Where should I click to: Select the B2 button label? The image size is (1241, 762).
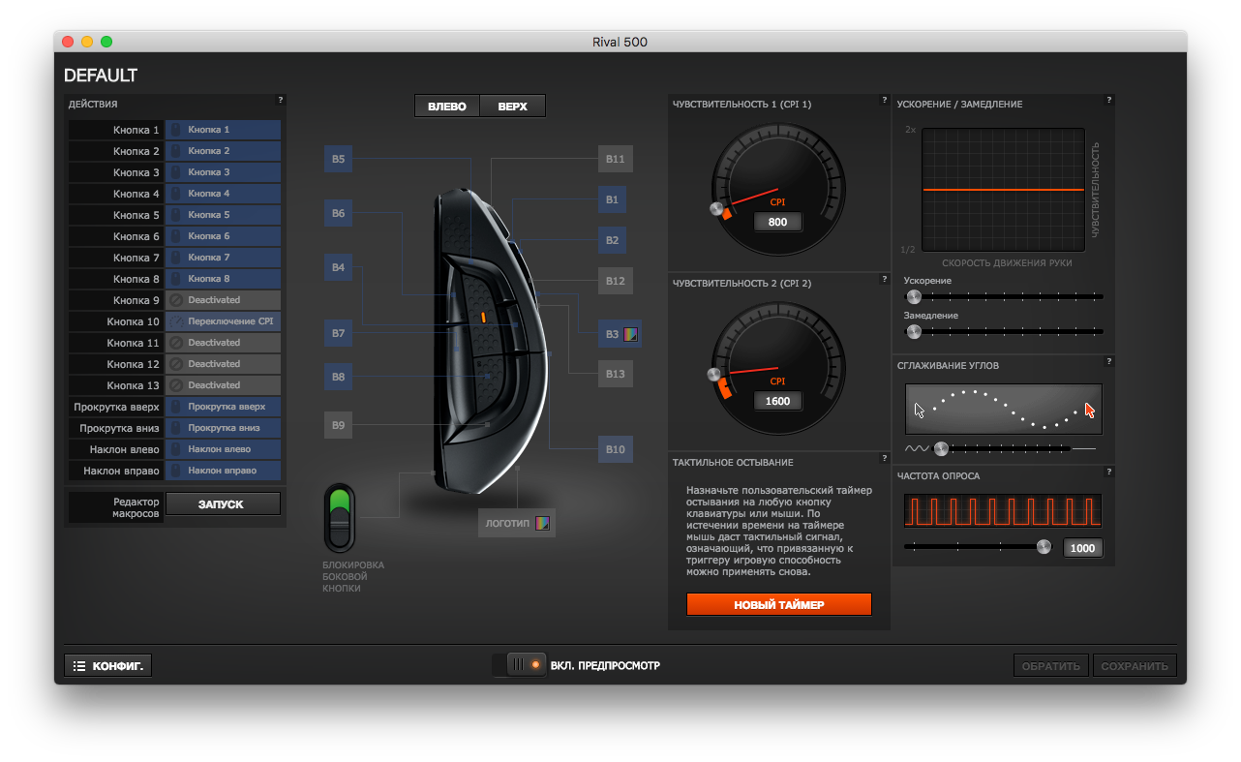612,240
